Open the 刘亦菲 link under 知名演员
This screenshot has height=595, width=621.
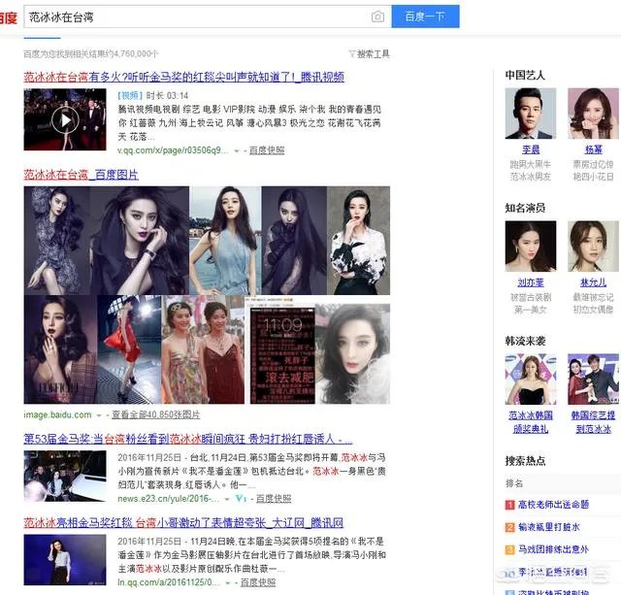[530, 282]
